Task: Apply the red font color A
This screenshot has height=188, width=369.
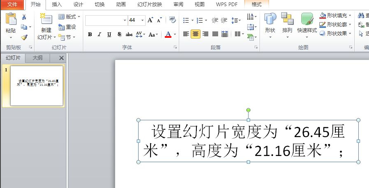Action: coord(168,34)
